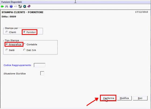Click the globe search icon
Viewport: 151px width, 109px height.
pyautogui.click(x=24, y=6)
